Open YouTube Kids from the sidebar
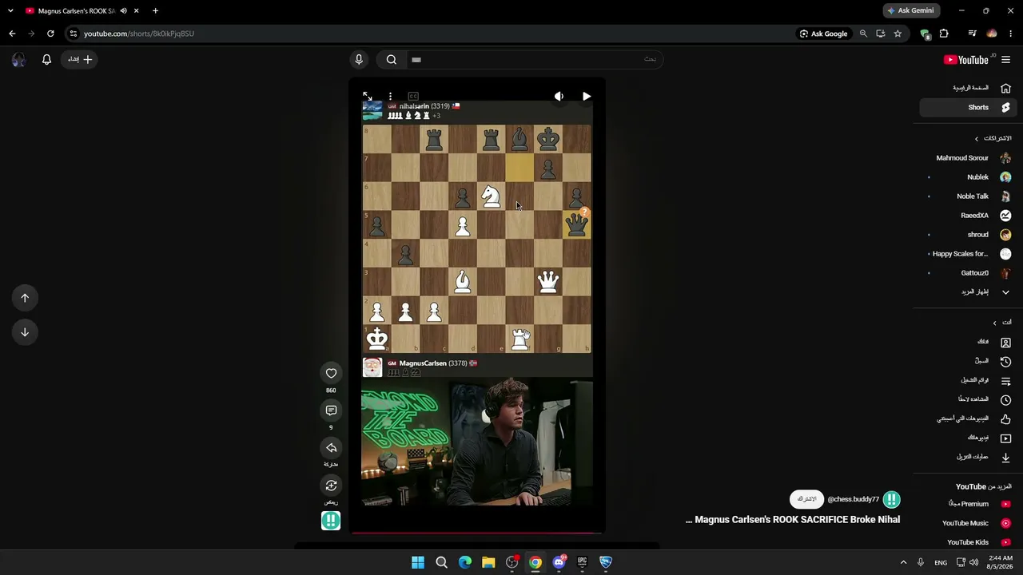 tap(966, 542)
